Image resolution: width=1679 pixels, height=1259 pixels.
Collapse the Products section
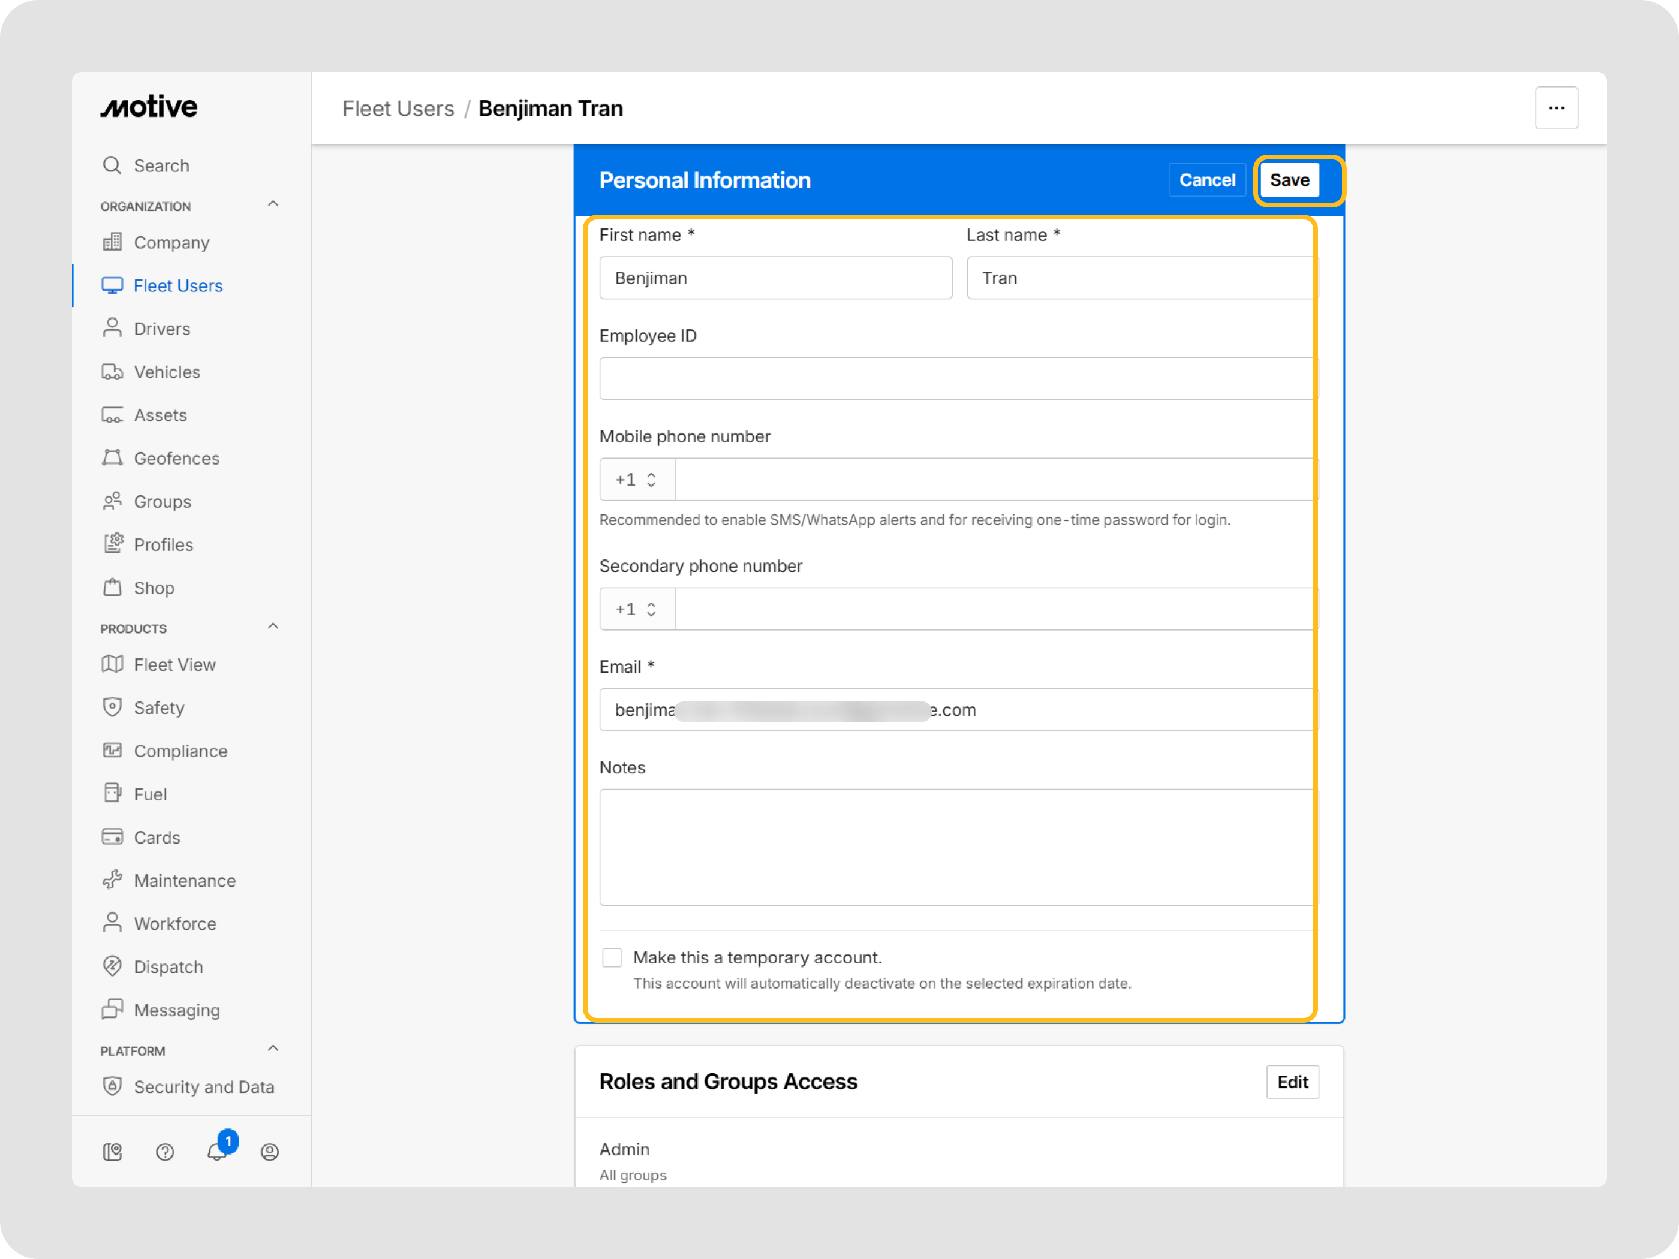[x=273, y=627]
